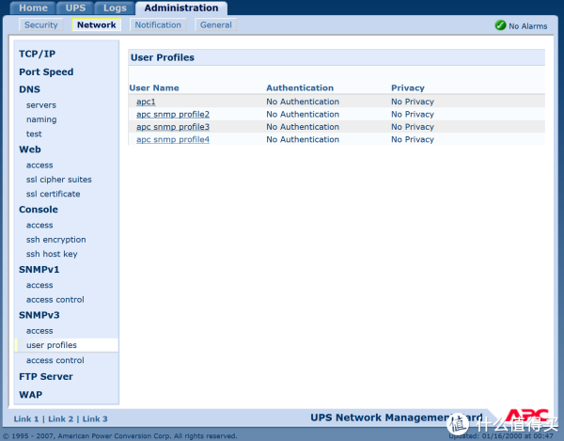Open DNS naming page
564x441 pixels.
41,119
